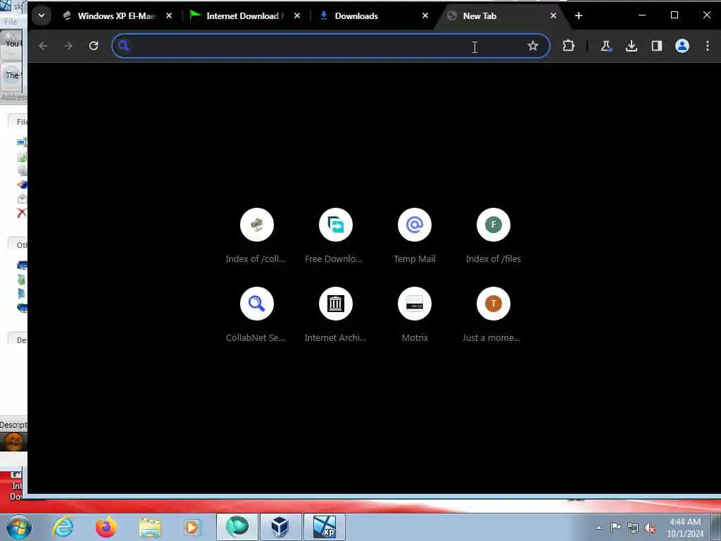Open the Windows Start menu
The height and width of the screenshot is (541, 721).
pyautogui.click(x=18, y=527)
